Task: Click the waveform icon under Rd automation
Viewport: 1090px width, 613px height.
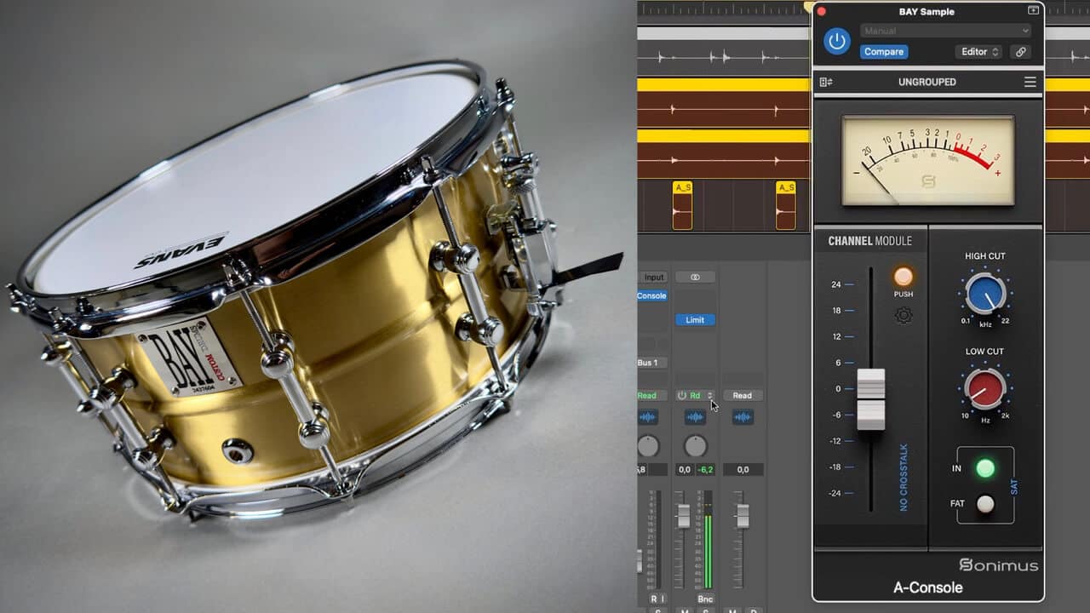Action: [695, 417]
